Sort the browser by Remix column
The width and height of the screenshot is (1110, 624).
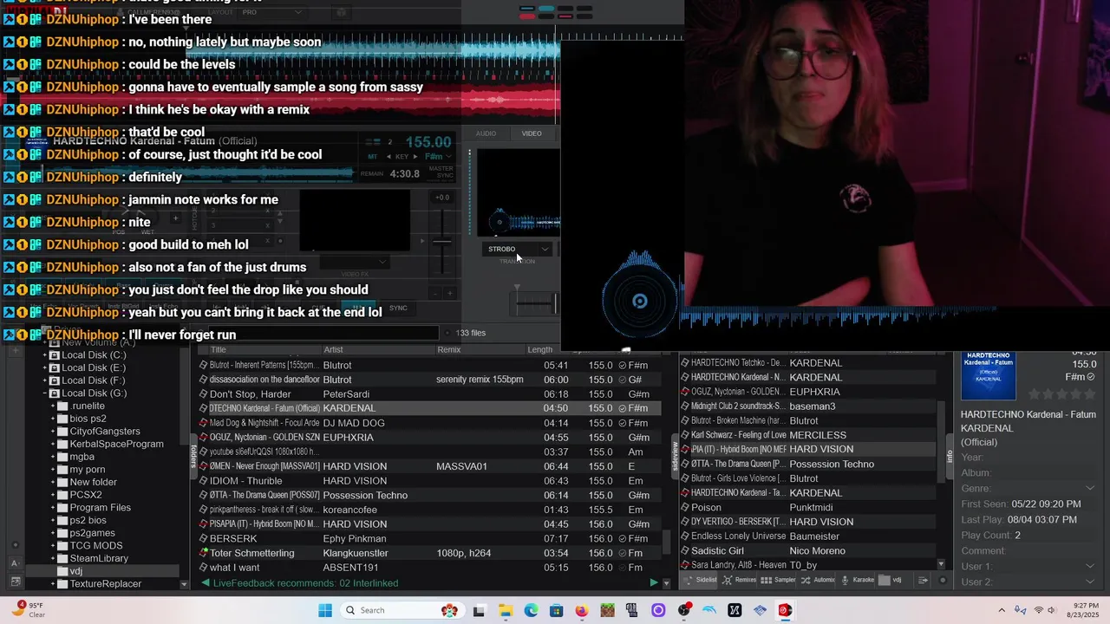tap(449, 350)
